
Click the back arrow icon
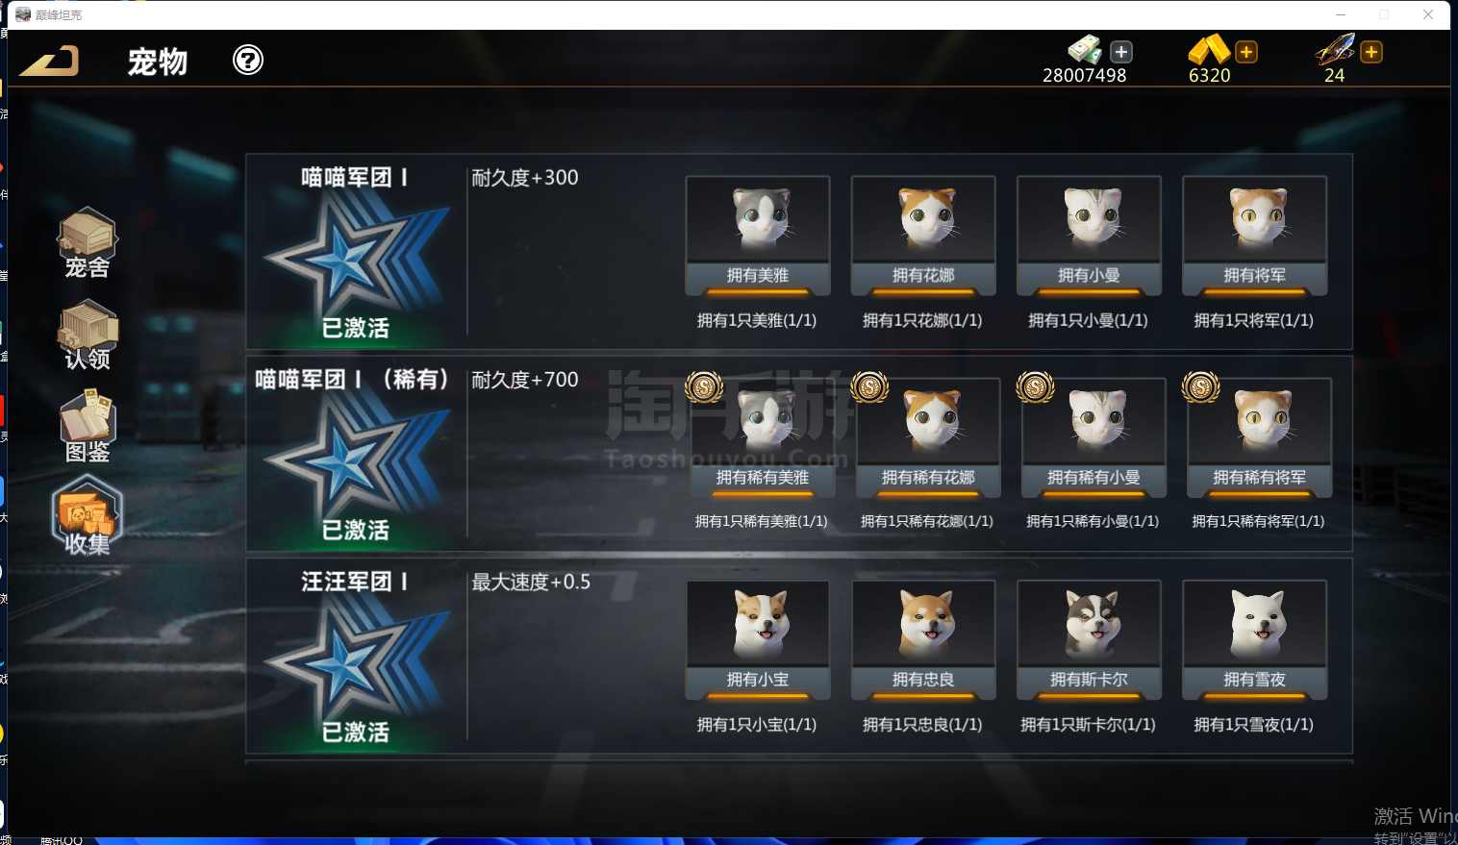(50, 62)
